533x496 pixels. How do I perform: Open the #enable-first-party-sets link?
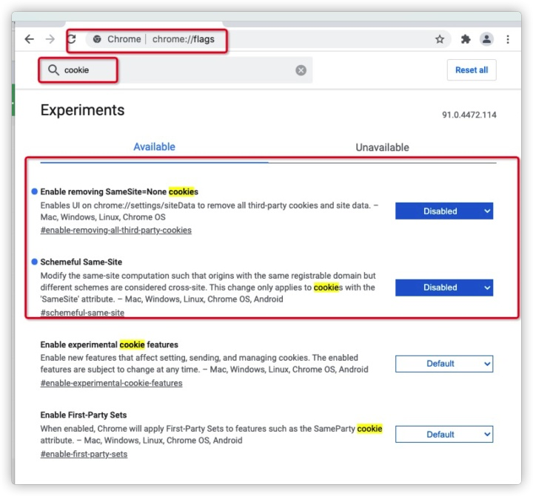click(x=84, y=454)
